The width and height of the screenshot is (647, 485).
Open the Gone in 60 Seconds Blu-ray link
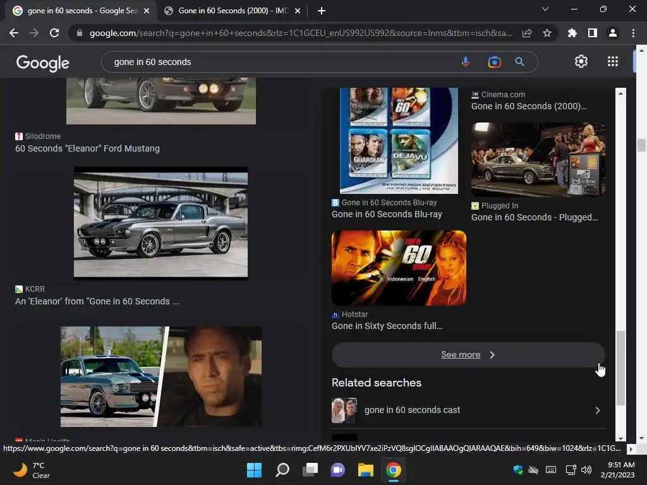coord(387,215)
